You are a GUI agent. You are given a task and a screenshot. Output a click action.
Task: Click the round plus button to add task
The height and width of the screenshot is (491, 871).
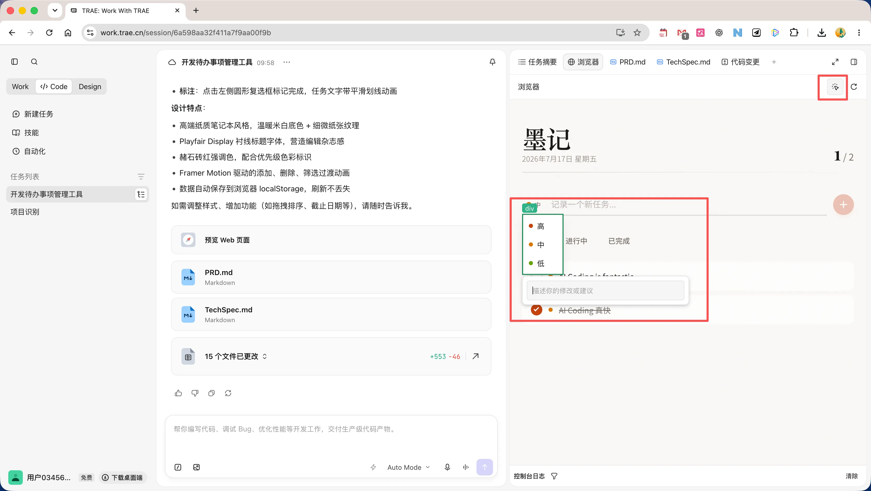(843, 205)
